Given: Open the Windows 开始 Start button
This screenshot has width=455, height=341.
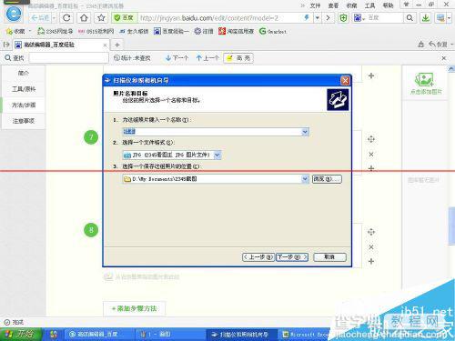Looking at the screenshot, I should [x=21, y=335].
